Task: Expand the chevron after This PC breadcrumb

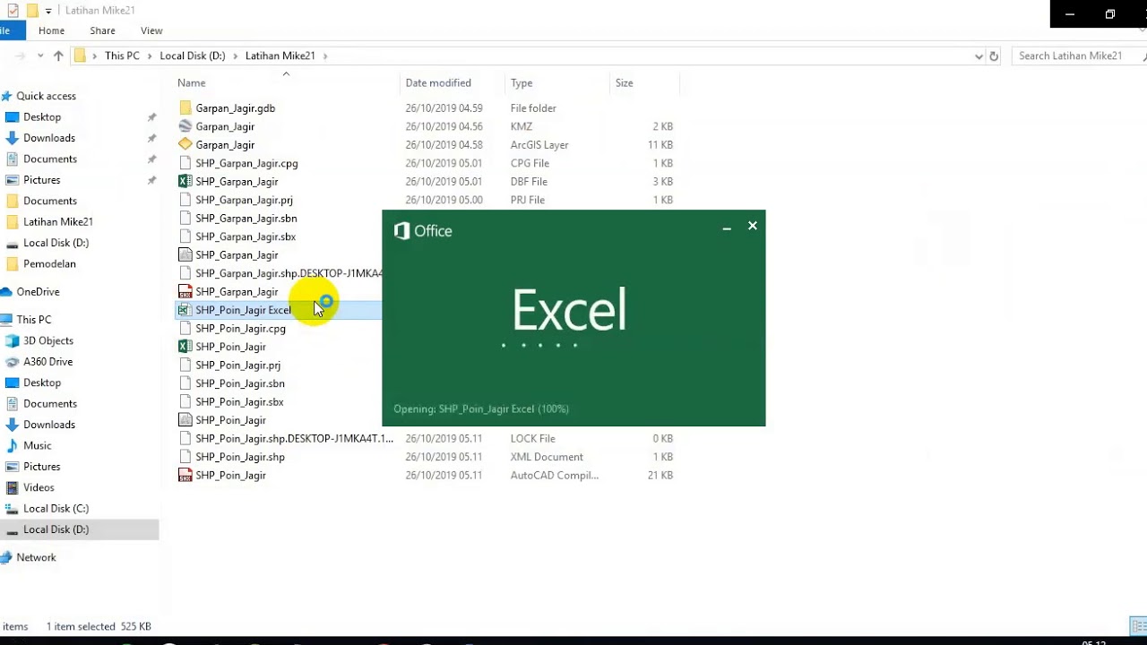Action: click(x=150, y=56)
